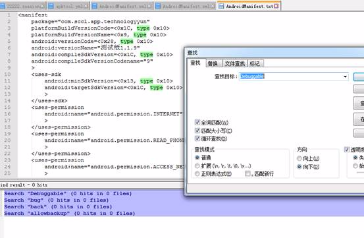Click the android:compileSdkVersionCodename line
Screen dimensions: 364x238
tap(92, 61)
